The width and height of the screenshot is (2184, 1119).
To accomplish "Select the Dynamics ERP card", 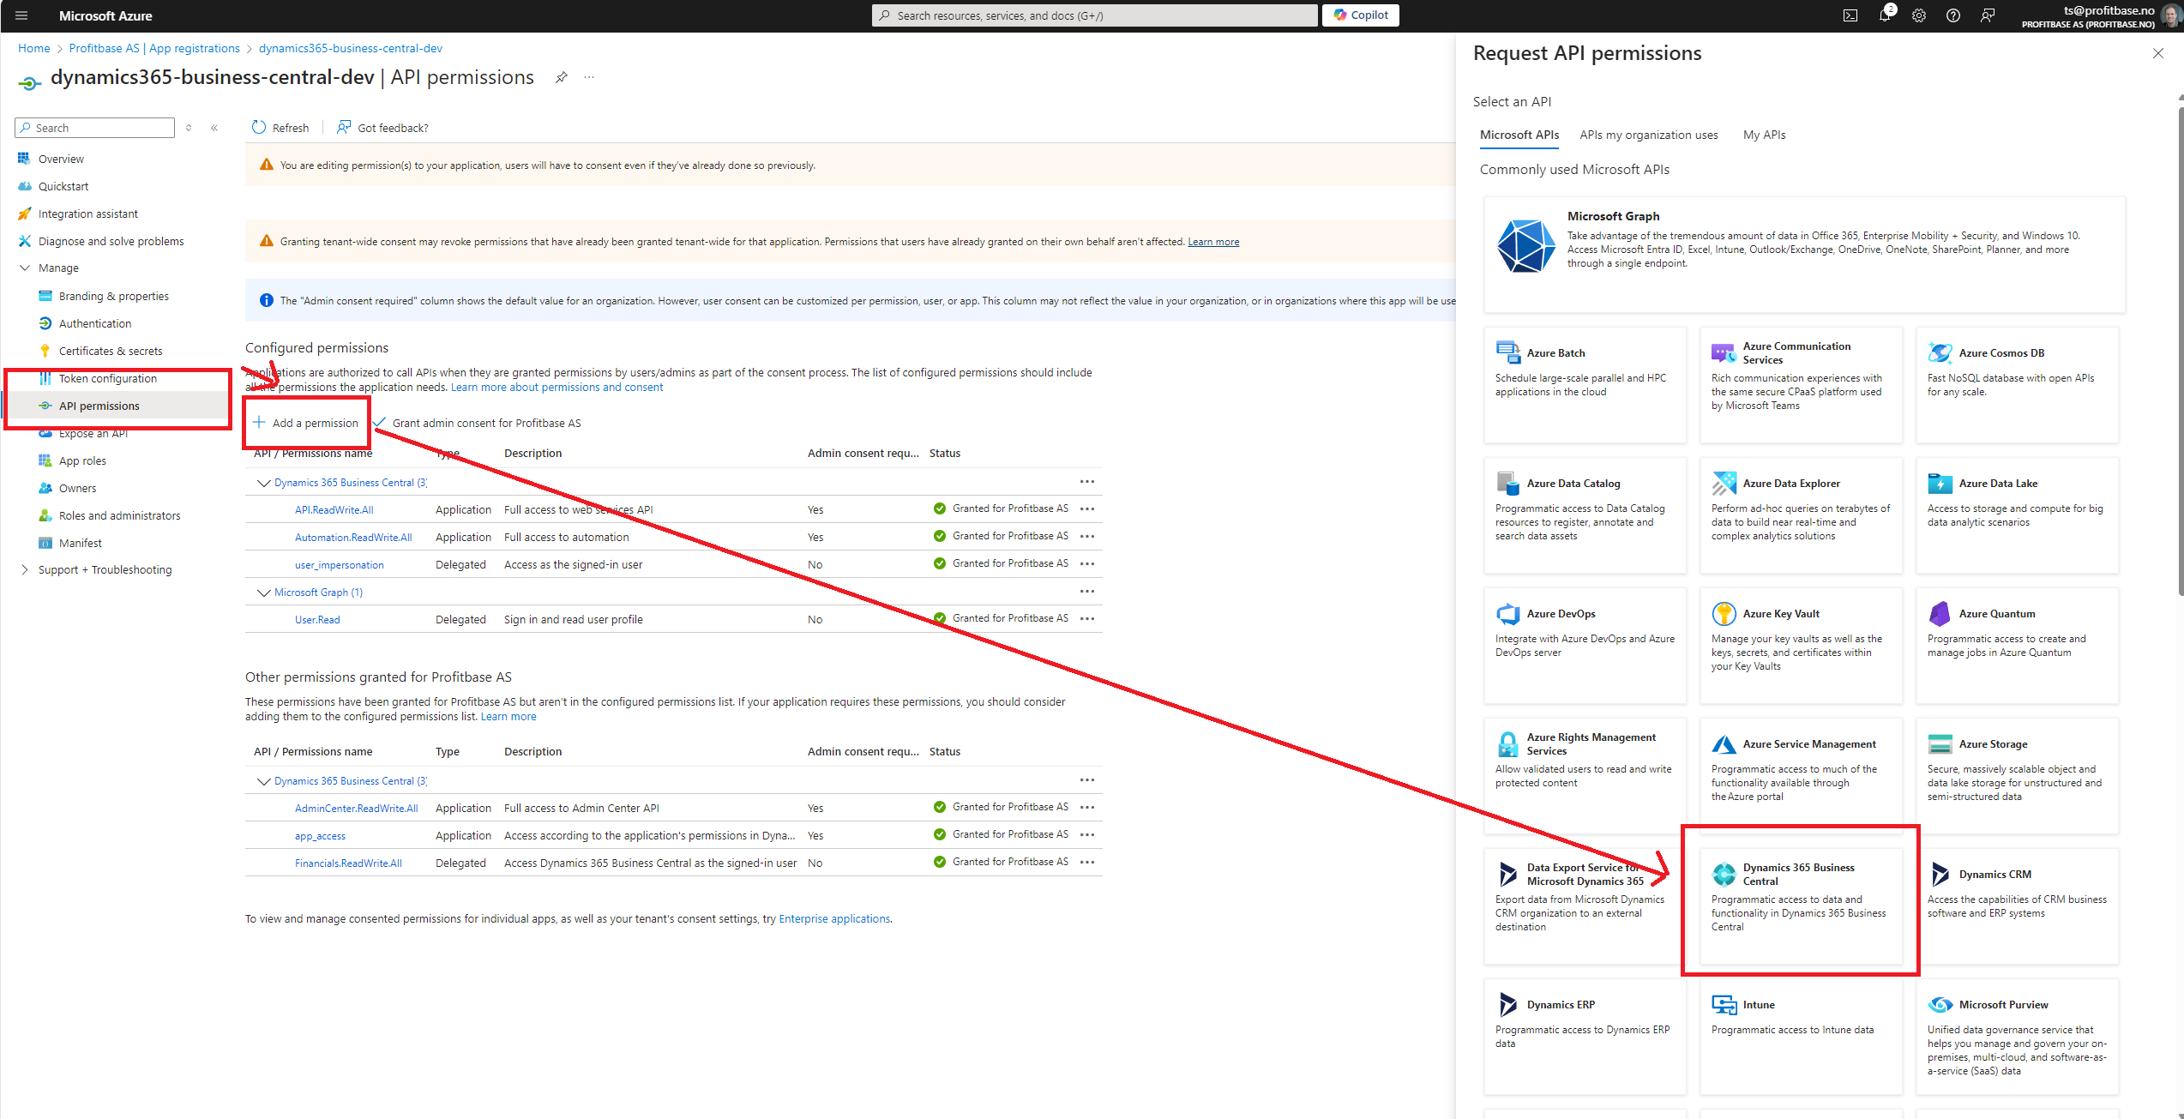I will (1585, 1036).
